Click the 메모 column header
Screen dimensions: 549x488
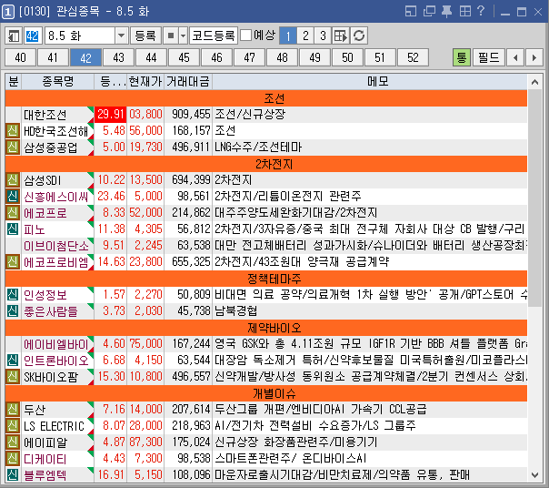370,81
